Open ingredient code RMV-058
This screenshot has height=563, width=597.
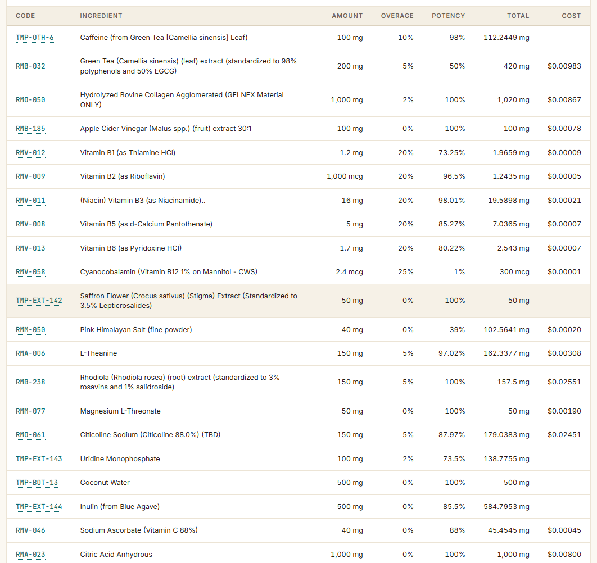point(30,272)
